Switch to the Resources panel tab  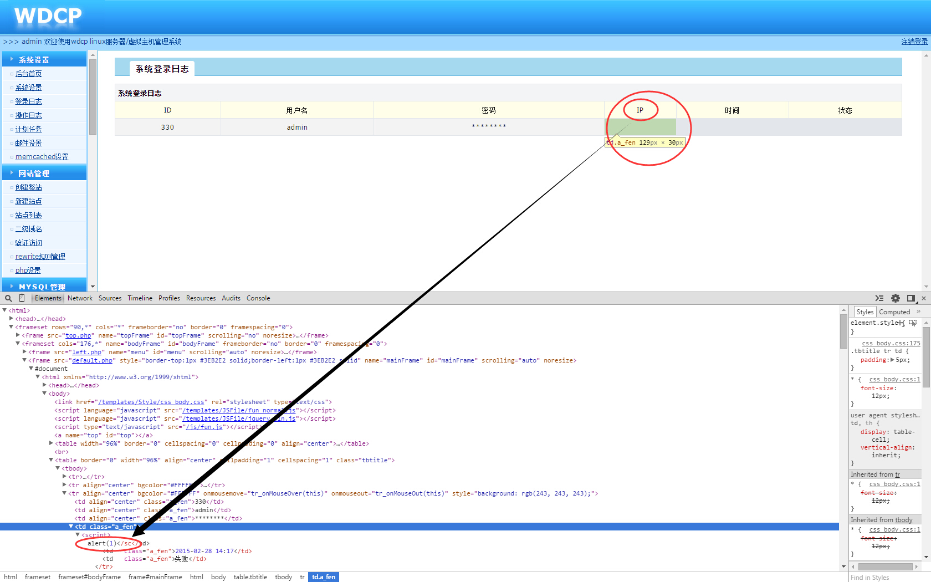[x=201, y=298]
